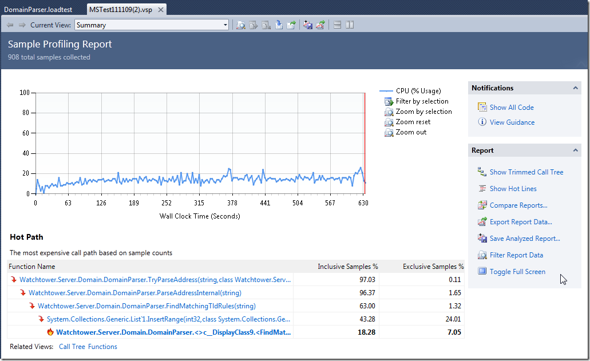The height and width of the screenshot is (361, 590).
Task: Click the 63.00 inclusive samples value
Action: (x=367, y=306)
